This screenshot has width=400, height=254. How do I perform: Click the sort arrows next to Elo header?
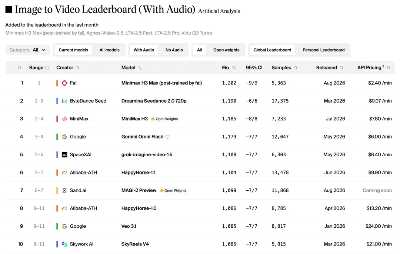pos(233,68)
